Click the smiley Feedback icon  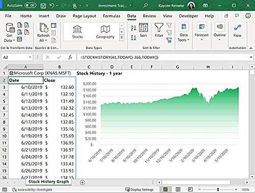click(x=248, y=16)
